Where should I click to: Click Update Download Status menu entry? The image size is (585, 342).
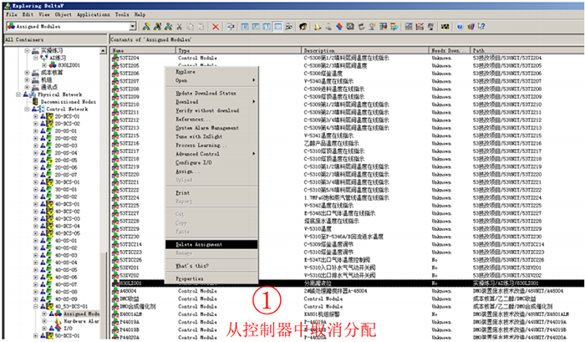click(206, 93)
